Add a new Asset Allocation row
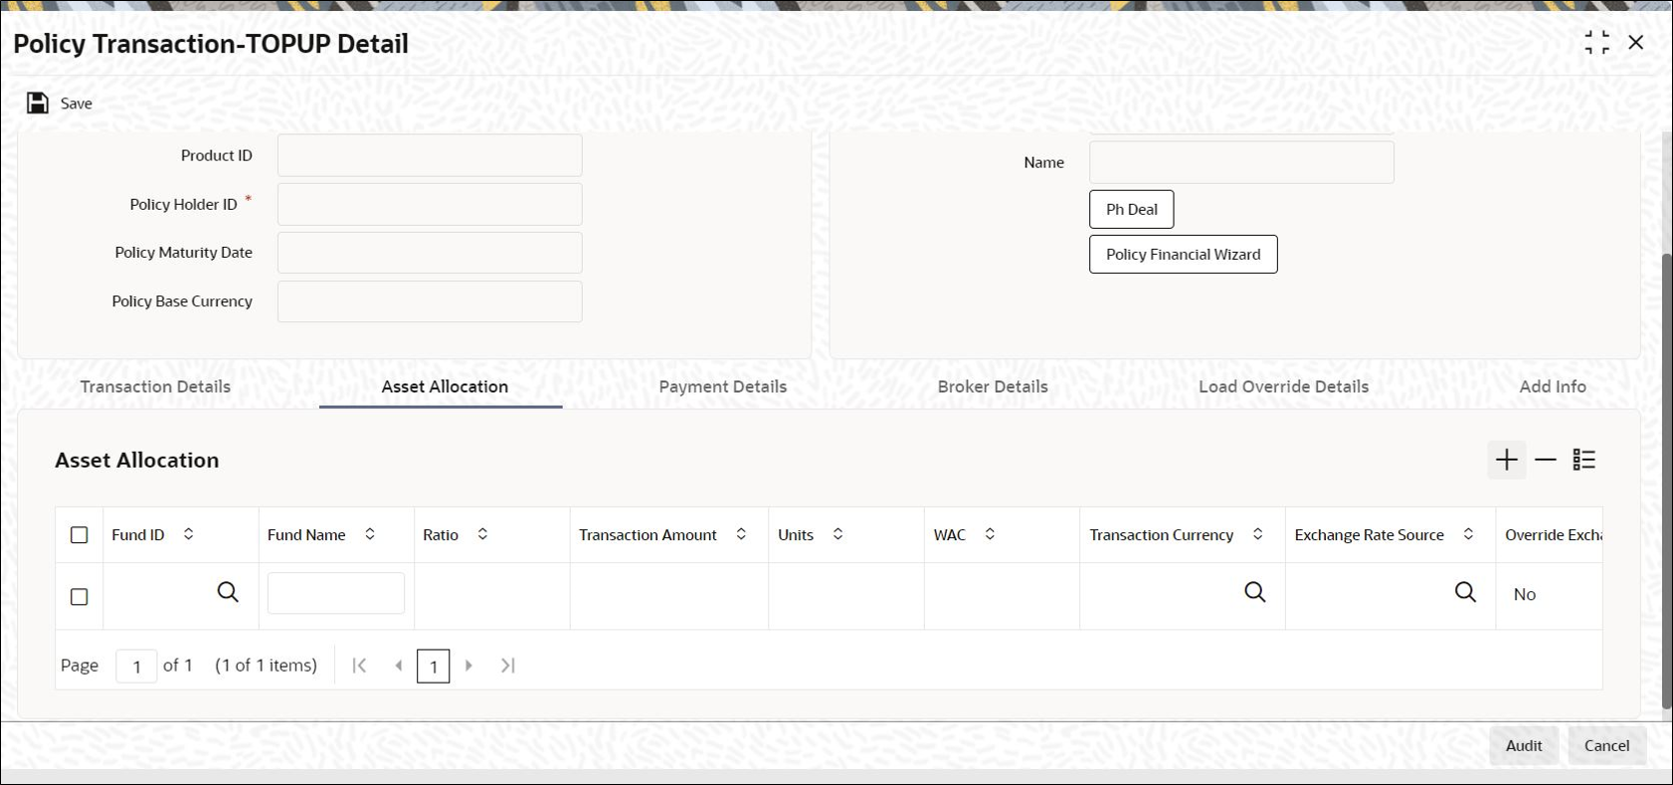The width and height of the screenshot is (1673, 785). 1507,460
